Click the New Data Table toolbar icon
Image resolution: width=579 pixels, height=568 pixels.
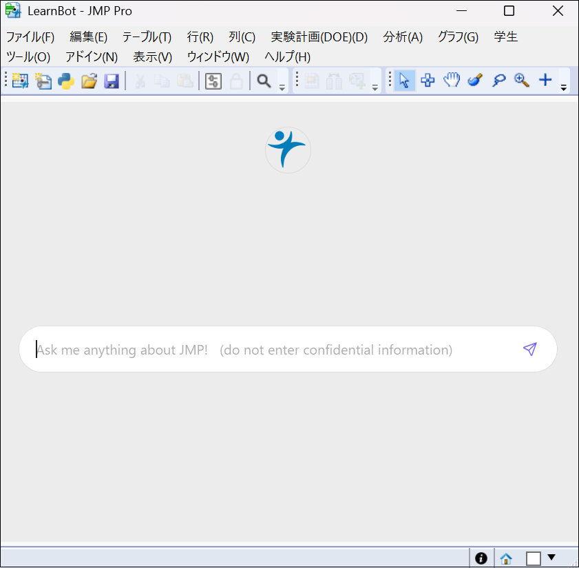point(20,81)
